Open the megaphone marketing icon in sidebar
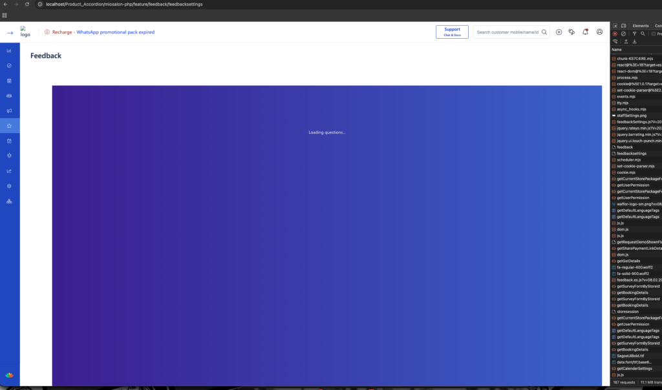 pyautogui.click(x=9, y=111)
